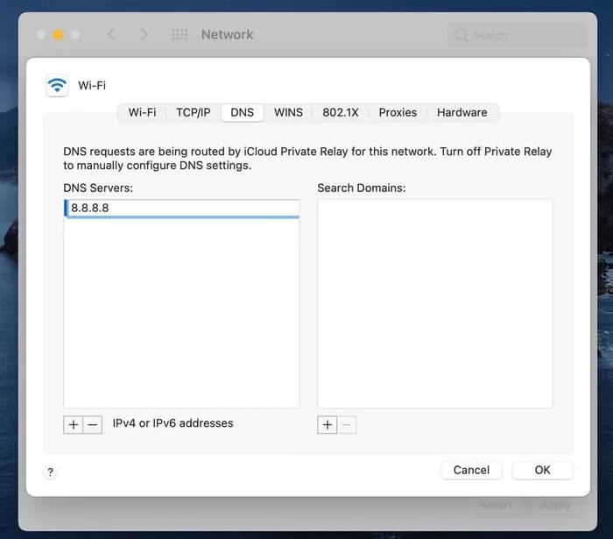Screen dimensions: 613x539
Task: Click the "DNS Servers:" label
Action: pyautogui.click(x=98, y=188)
